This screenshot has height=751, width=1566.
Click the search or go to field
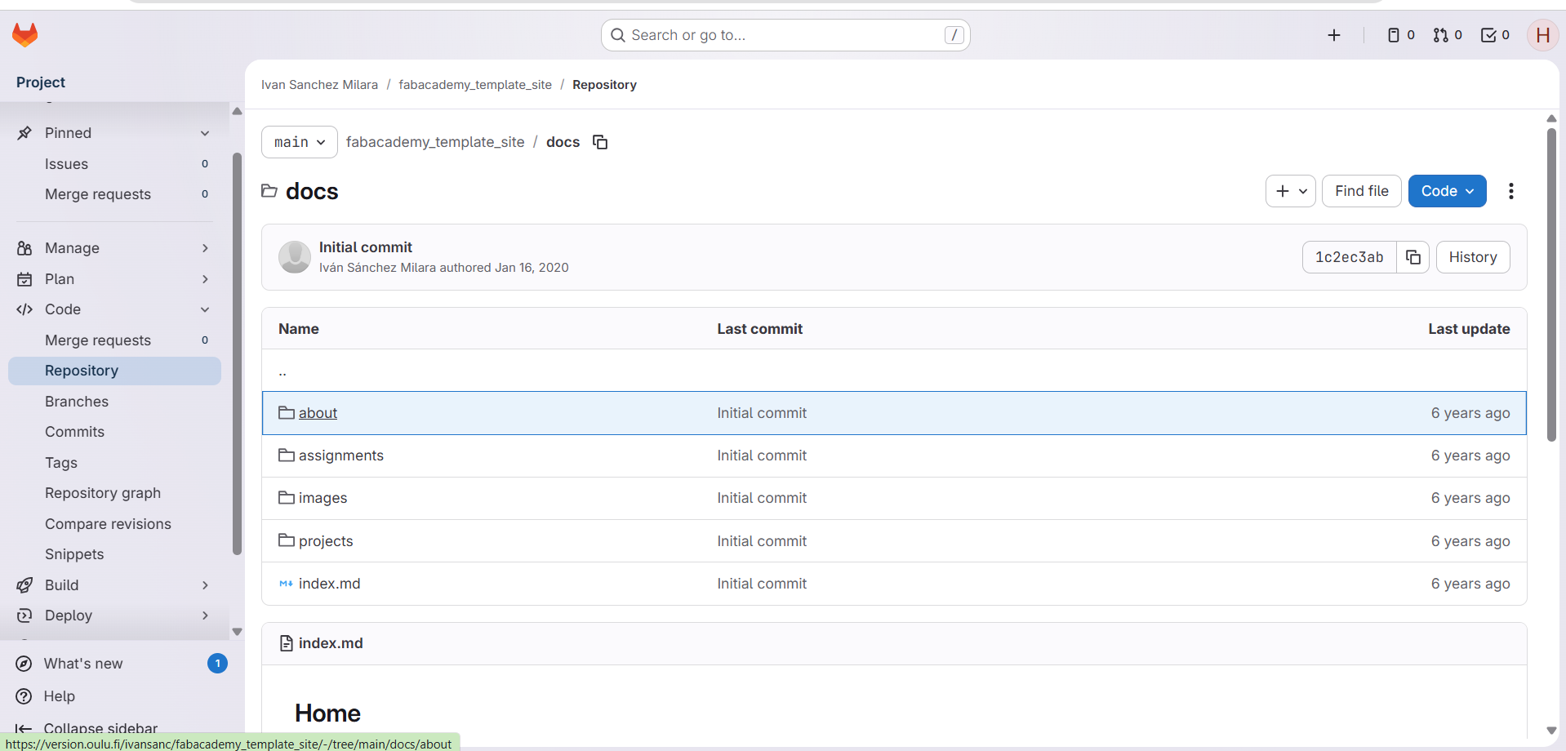[x=784, y=35]
